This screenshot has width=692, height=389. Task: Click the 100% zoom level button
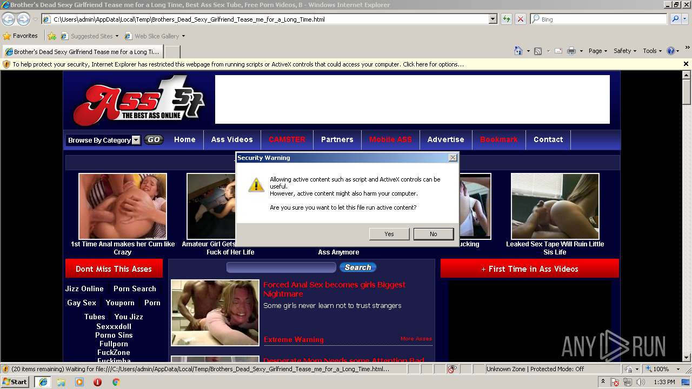(x=656, y=369)
